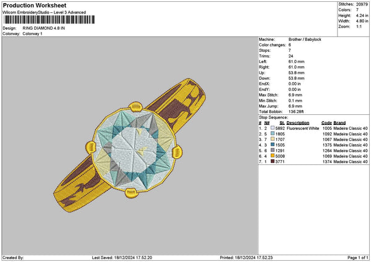This screenshot has height=262, width=371.
Task: Click the 'Color changes:' label
Action: click(x=272, y=45)
